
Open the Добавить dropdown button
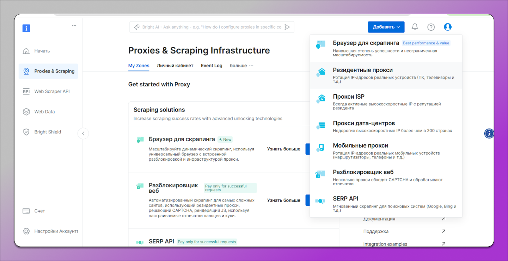click(x=386, y=27)
